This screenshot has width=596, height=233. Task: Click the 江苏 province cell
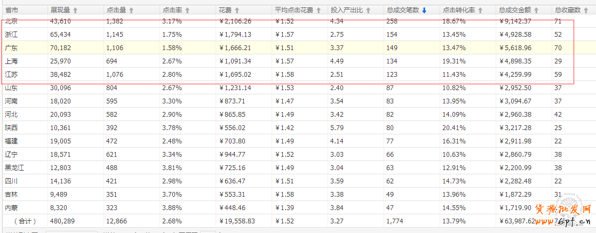[x=11, y=75]
